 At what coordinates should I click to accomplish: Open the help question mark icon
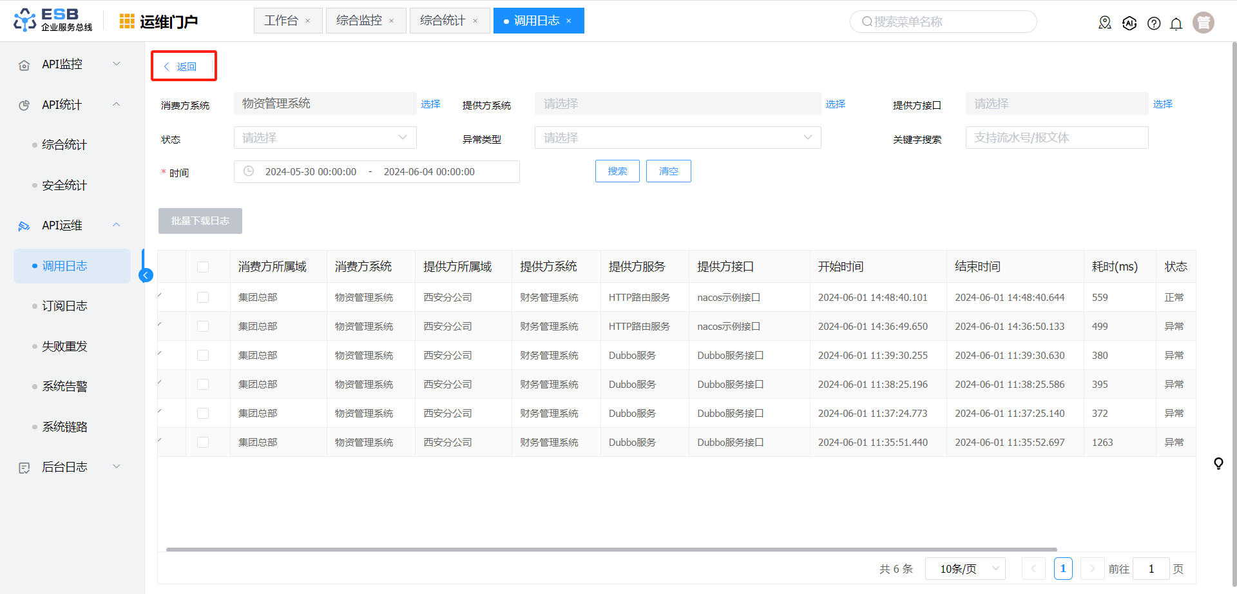(1154, 24)
